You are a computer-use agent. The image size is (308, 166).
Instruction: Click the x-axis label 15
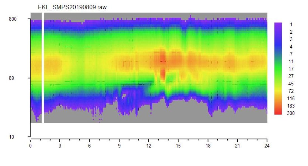tap(178, 146)
